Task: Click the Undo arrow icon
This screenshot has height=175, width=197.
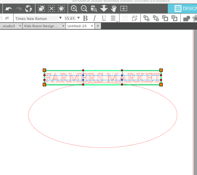Action: pyautogui.click(x=9, y=9)
